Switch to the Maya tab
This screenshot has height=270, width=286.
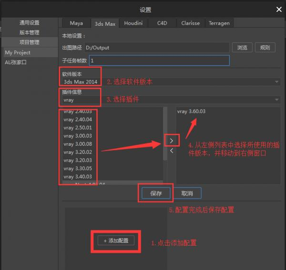pyautogui.click(x=76, y=23)
